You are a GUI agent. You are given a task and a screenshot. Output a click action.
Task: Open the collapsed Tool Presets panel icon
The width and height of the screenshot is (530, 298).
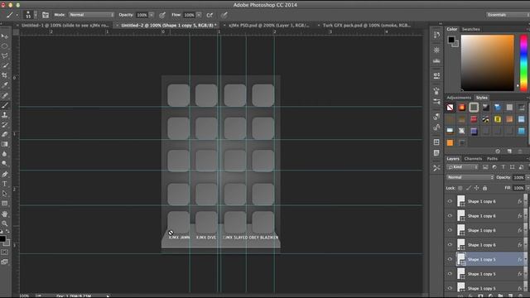coord(436,168)
